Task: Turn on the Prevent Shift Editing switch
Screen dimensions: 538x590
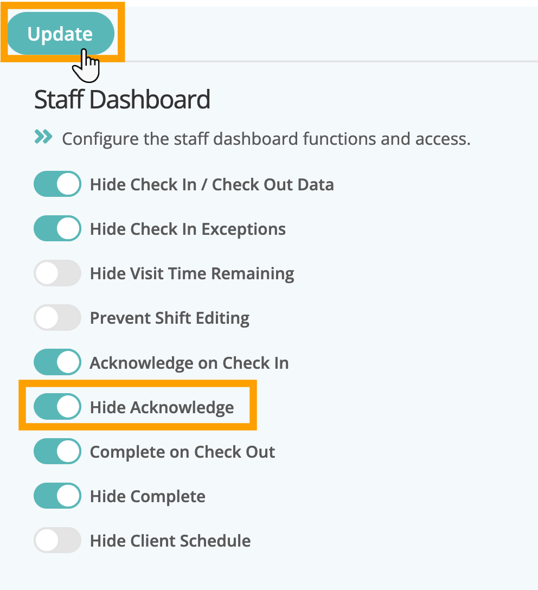Action: 57,318
